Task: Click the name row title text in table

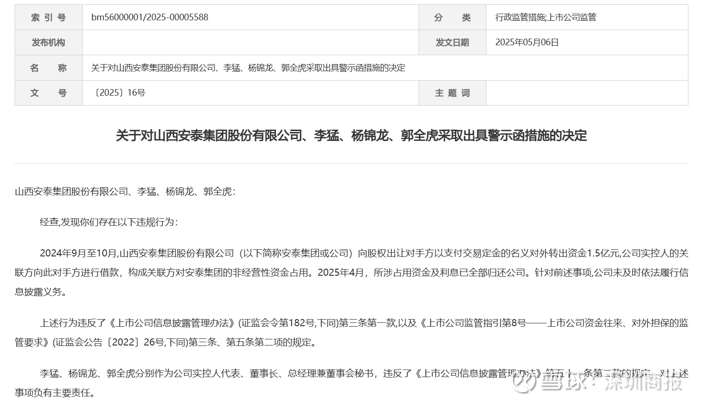Action: click(x=248, y=68)
